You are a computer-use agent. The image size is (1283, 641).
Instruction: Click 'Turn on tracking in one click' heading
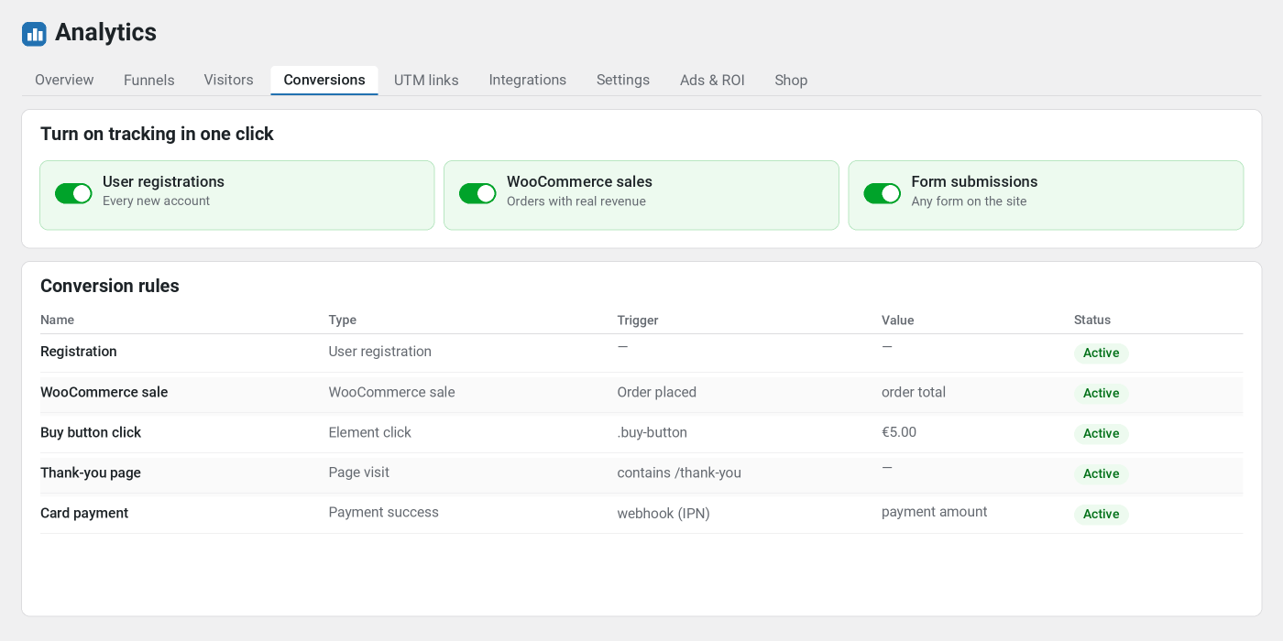(x=157, y=134)
